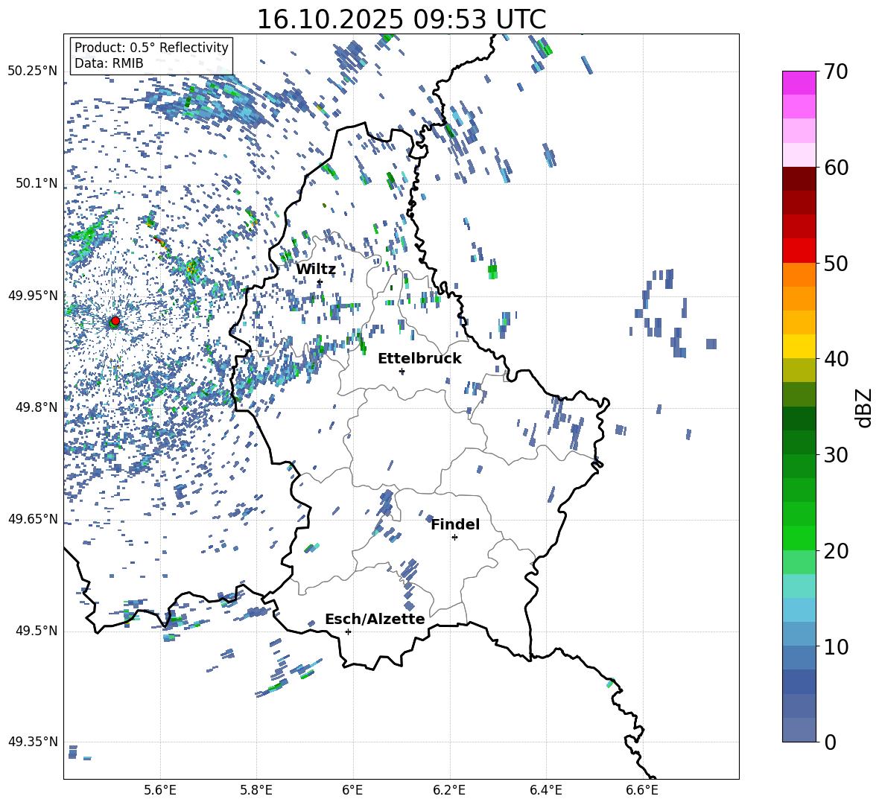Click the Wiltz station cross marker

(320, 281)
